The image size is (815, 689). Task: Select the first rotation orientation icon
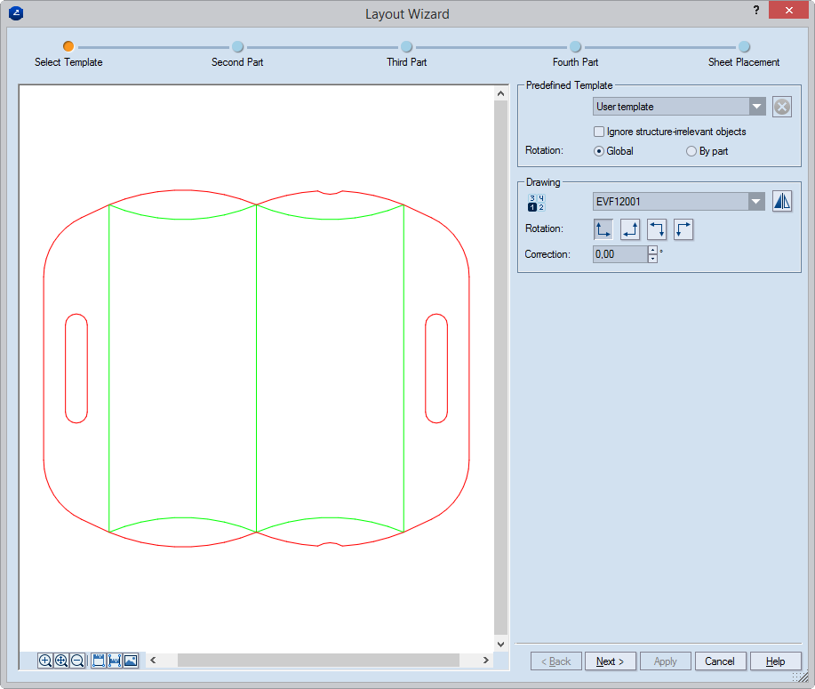603,229
